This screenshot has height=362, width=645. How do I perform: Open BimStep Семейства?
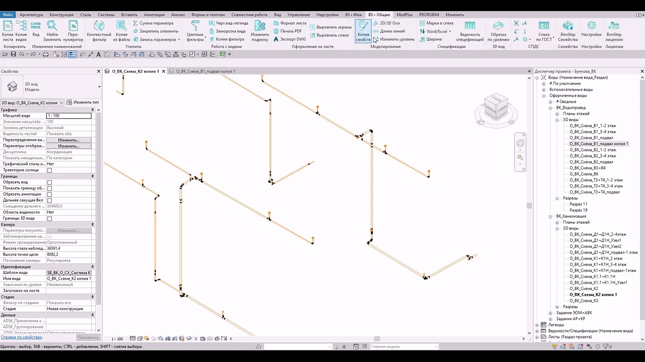[568, 31]
